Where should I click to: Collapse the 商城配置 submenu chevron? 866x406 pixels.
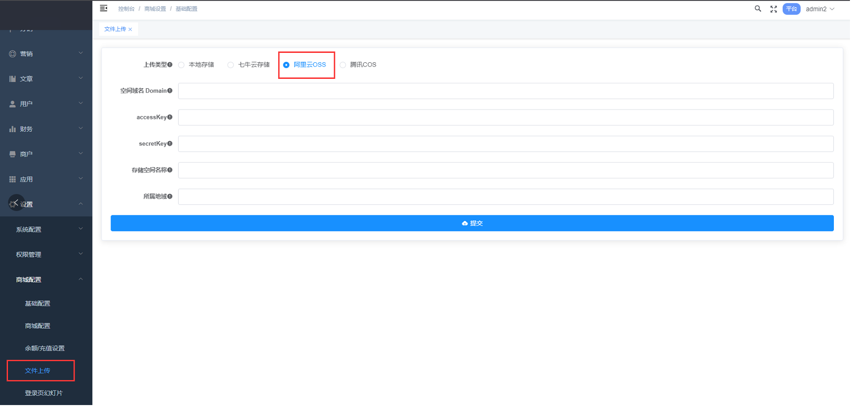pos(81,279)
